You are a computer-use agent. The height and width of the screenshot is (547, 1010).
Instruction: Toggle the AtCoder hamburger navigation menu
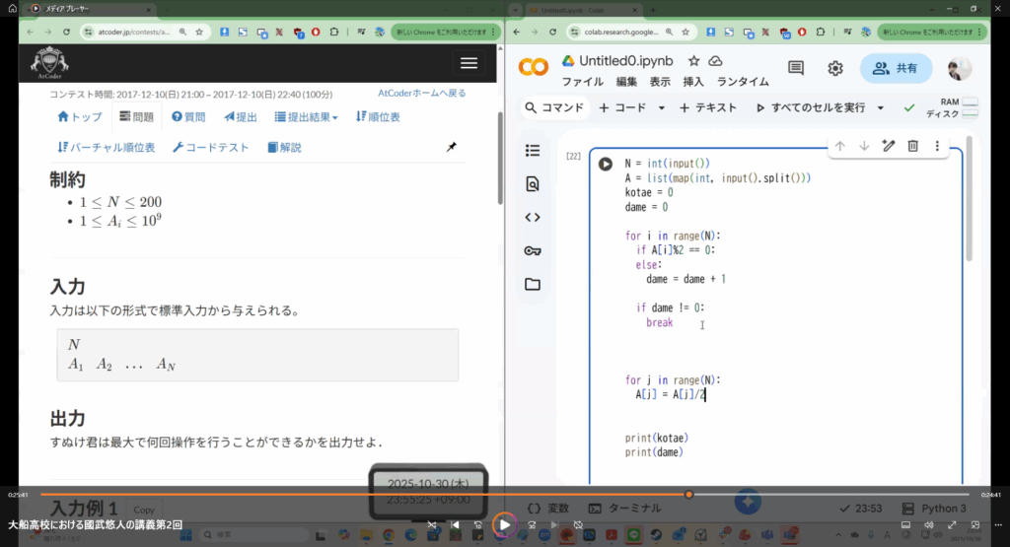(469, 62)
